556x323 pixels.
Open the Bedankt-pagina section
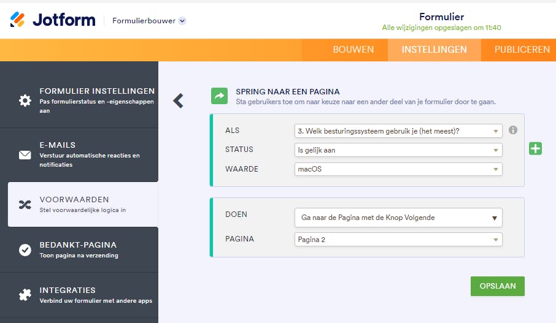(x=79, y=249)
